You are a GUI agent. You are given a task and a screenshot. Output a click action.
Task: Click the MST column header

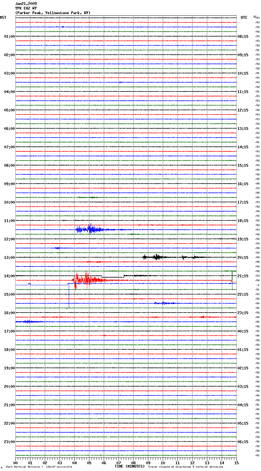pyautogui.click(x=3, y=18)
